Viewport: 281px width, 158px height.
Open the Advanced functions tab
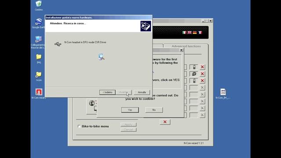pos(186,46)
